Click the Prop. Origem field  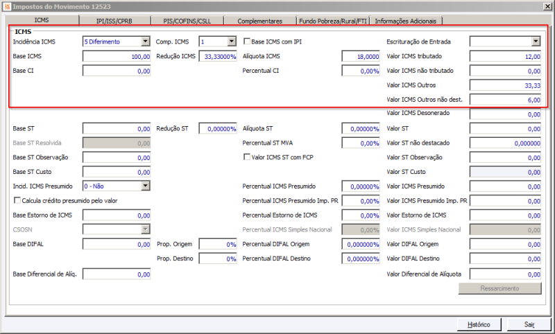[x=218, y=244]
